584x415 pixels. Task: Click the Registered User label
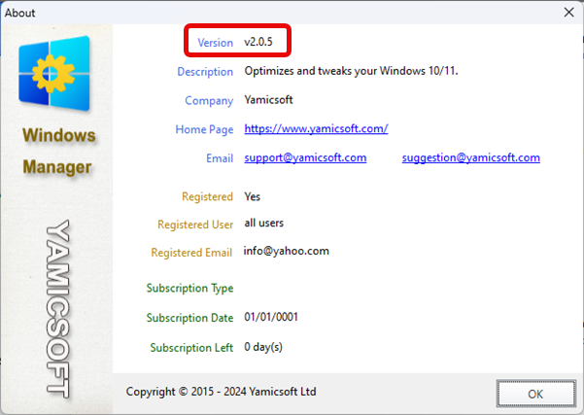(195, 225)
